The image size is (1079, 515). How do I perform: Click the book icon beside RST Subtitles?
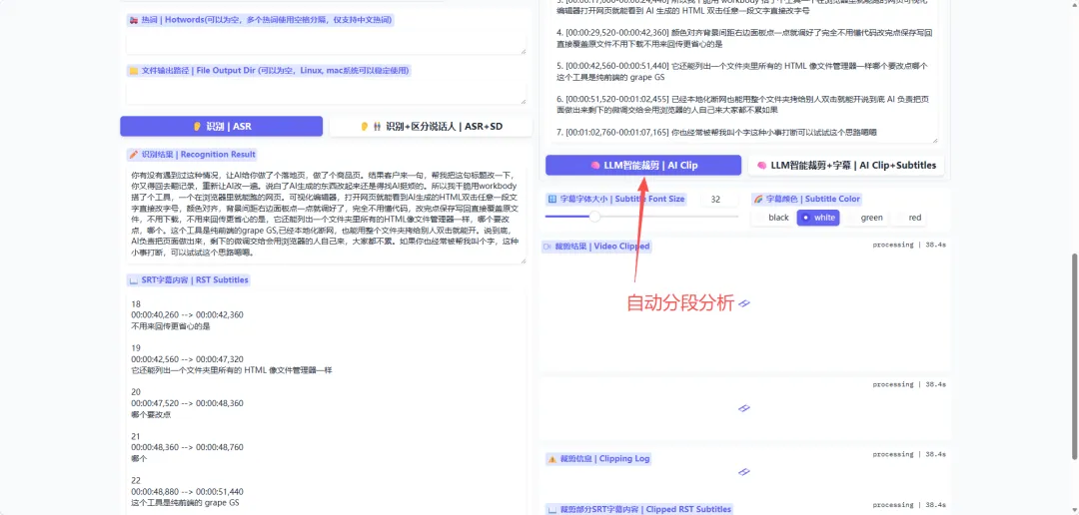134,279
